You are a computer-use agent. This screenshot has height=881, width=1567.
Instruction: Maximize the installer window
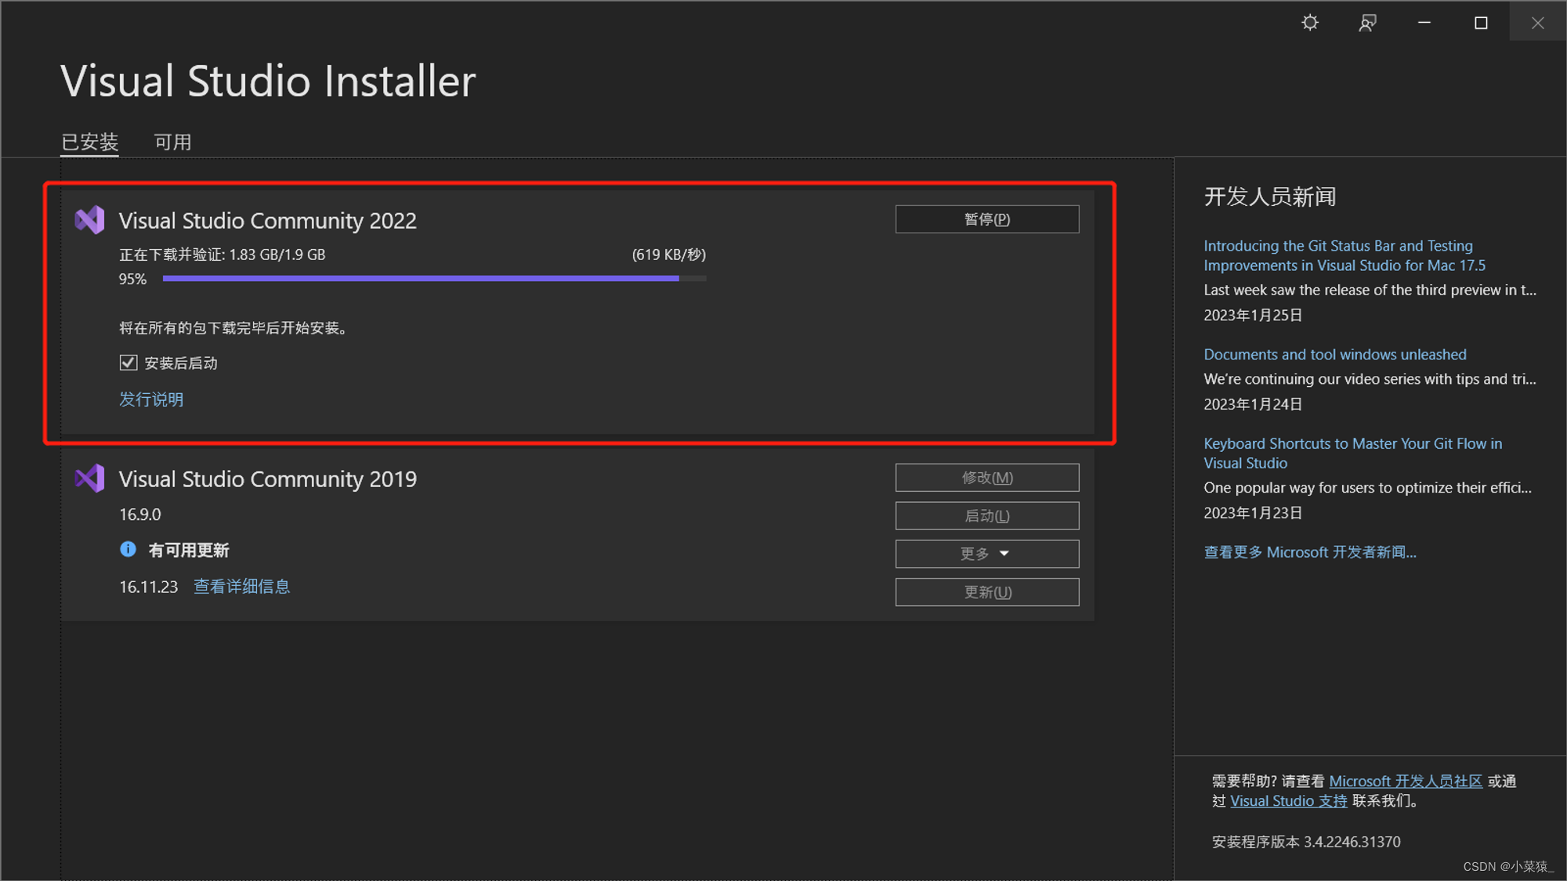coord(1481,23)
